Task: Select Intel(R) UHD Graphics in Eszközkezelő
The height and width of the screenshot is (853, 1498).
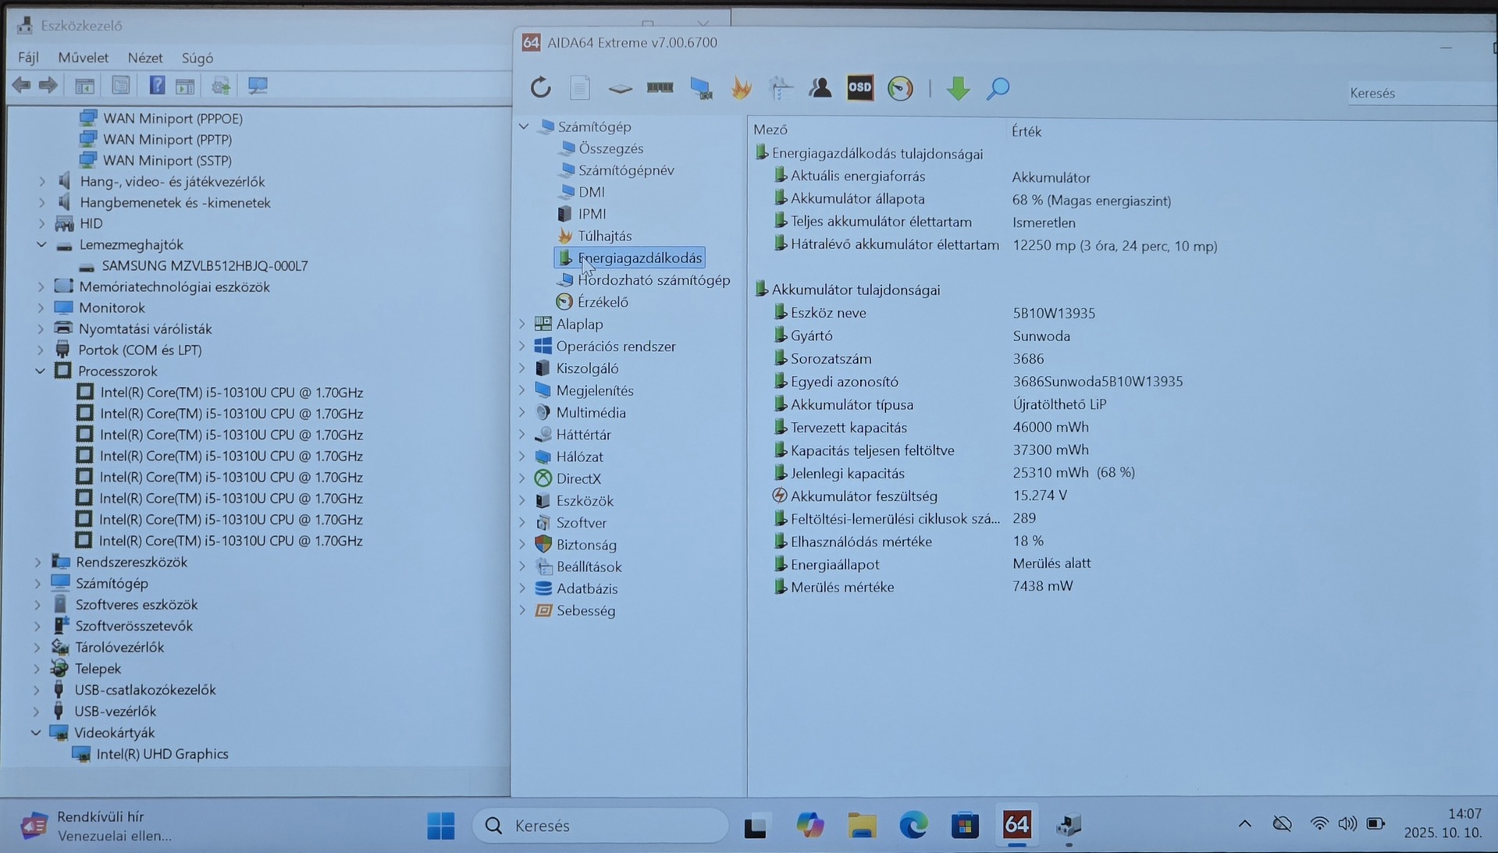Action: coord(162,754)
